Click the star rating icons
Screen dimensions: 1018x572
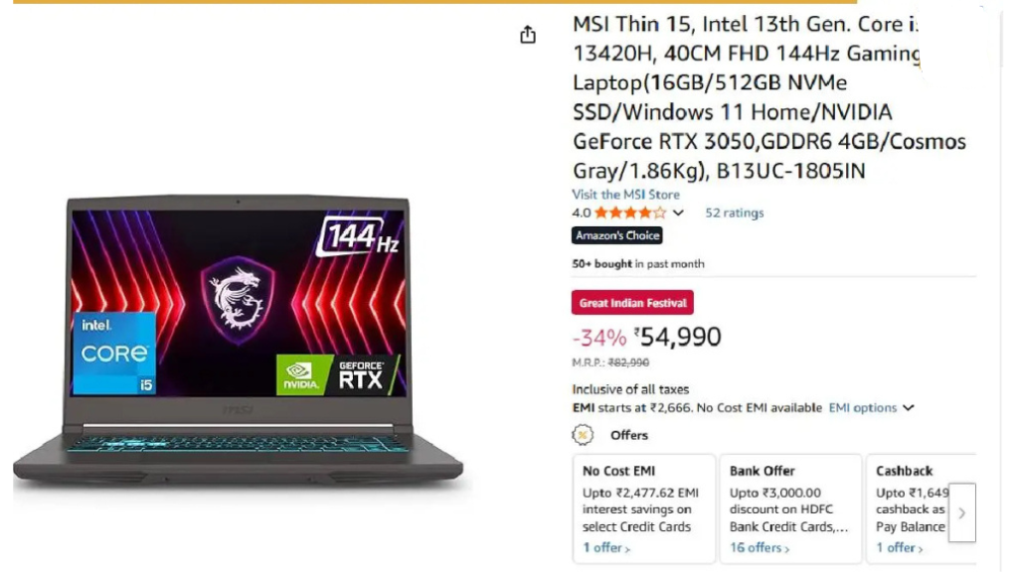[629, 213]
